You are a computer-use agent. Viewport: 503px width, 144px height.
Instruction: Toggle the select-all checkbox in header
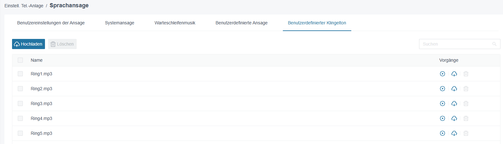(20, 60)
